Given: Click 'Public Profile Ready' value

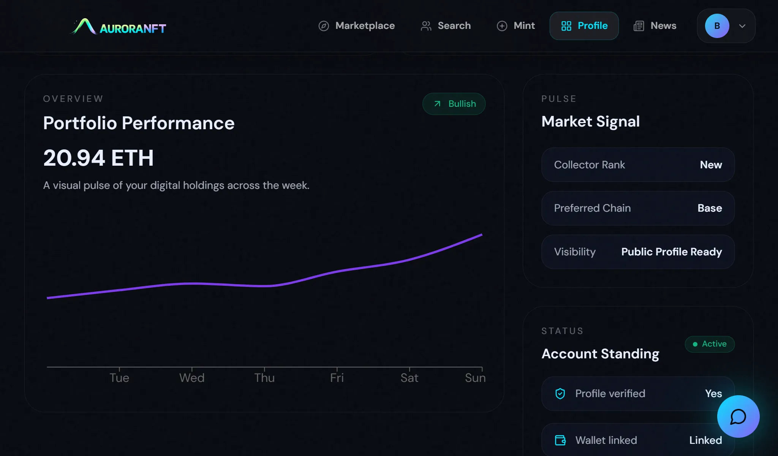Looking at the screenshot, I should pos(672,252).
